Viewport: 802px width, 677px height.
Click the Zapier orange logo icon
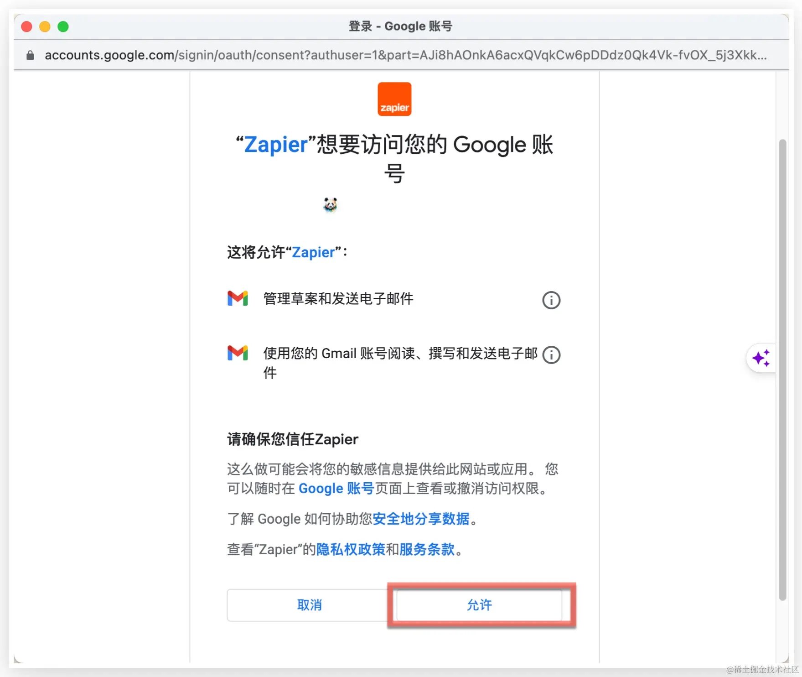394,99
